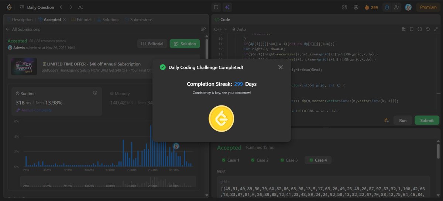The height and width of the screenshot is (201, 443).
Task: Switch to the Editorial tab
Action: click(x=81, y=20)
